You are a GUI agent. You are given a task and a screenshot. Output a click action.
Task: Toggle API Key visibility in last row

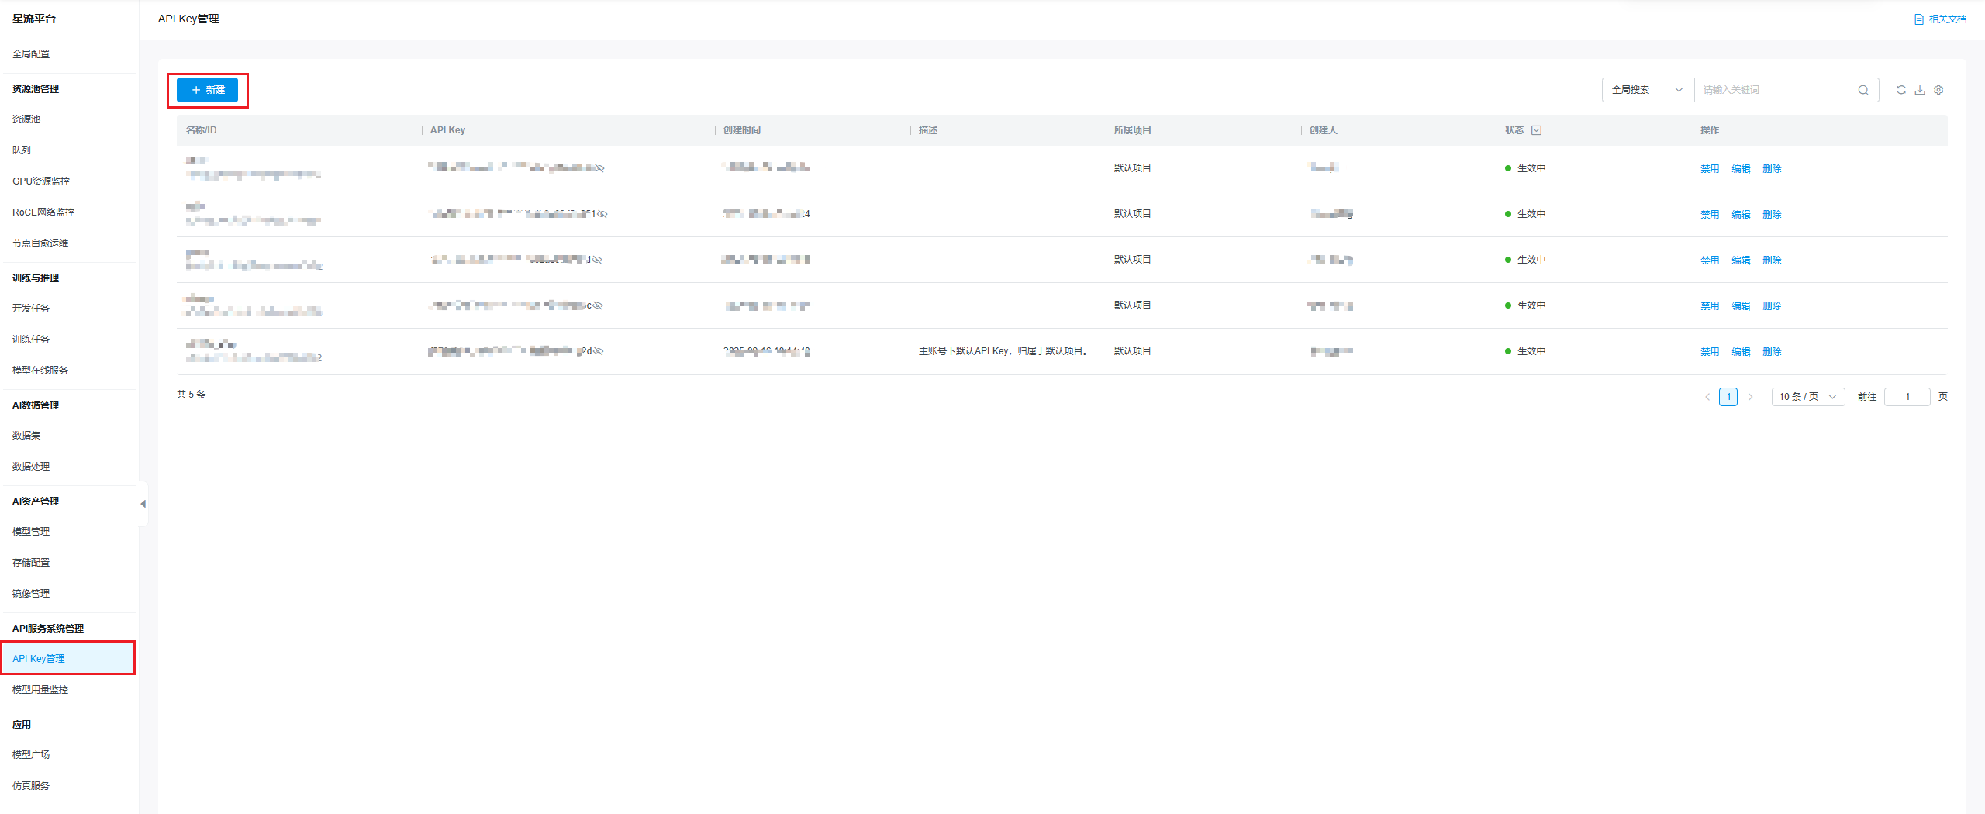pyautogui.click(x=599, y=351)
